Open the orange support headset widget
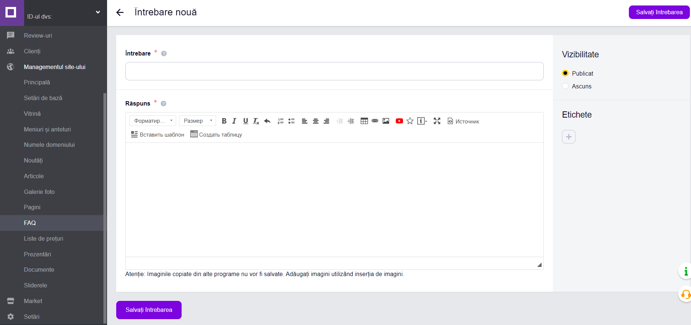The width and height of the screenshot is (691, 325). (685, 294)
